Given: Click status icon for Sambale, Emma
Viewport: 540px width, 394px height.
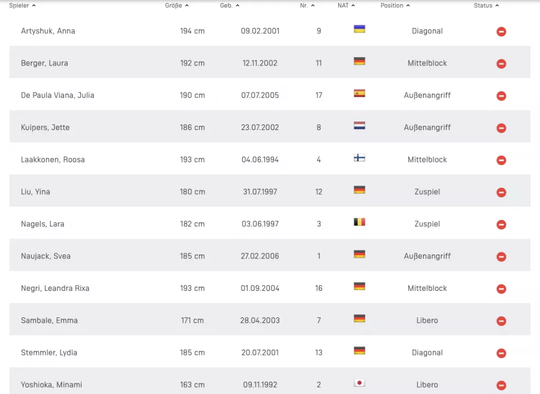Looking at the screenshot, I should [501, 321].
